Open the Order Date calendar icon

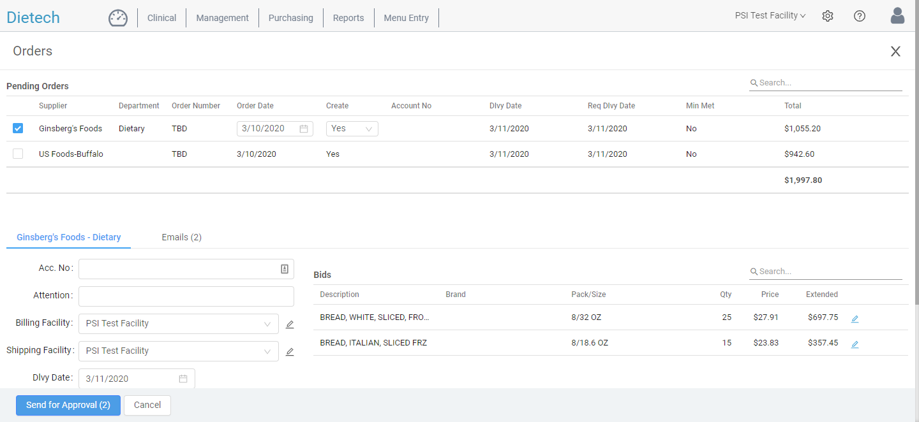[304, 129]
